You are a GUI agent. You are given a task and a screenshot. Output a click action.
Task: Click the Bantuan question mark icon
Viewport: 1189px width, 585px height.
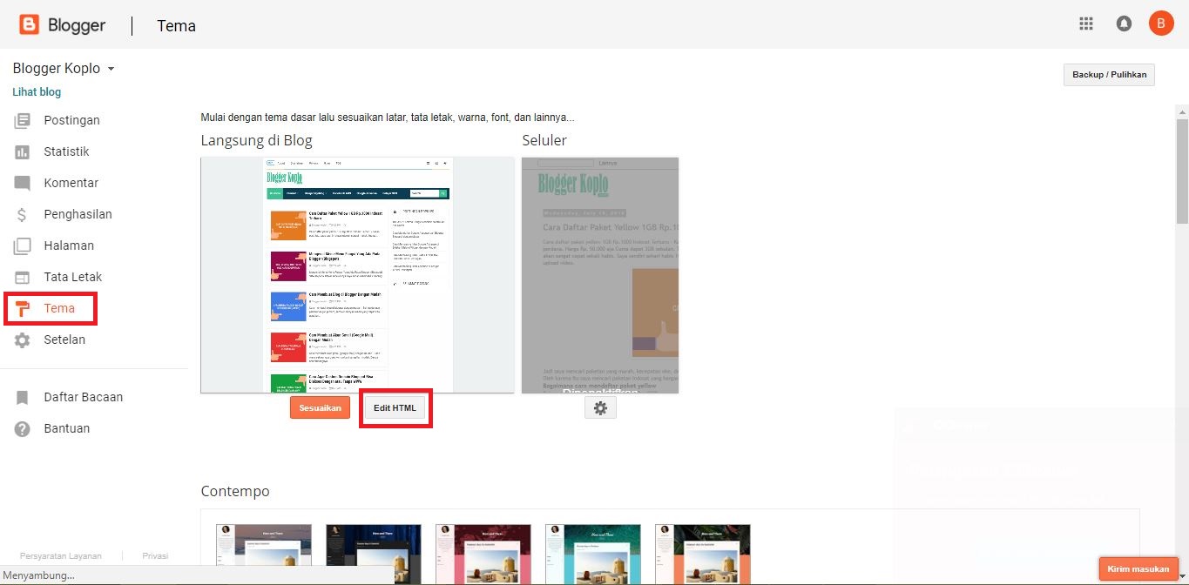(x=23, y=428)
